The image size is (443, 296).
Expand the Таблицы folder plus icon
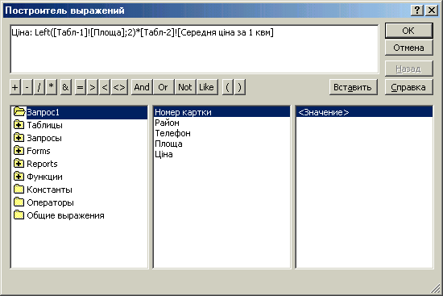[19, 125]
